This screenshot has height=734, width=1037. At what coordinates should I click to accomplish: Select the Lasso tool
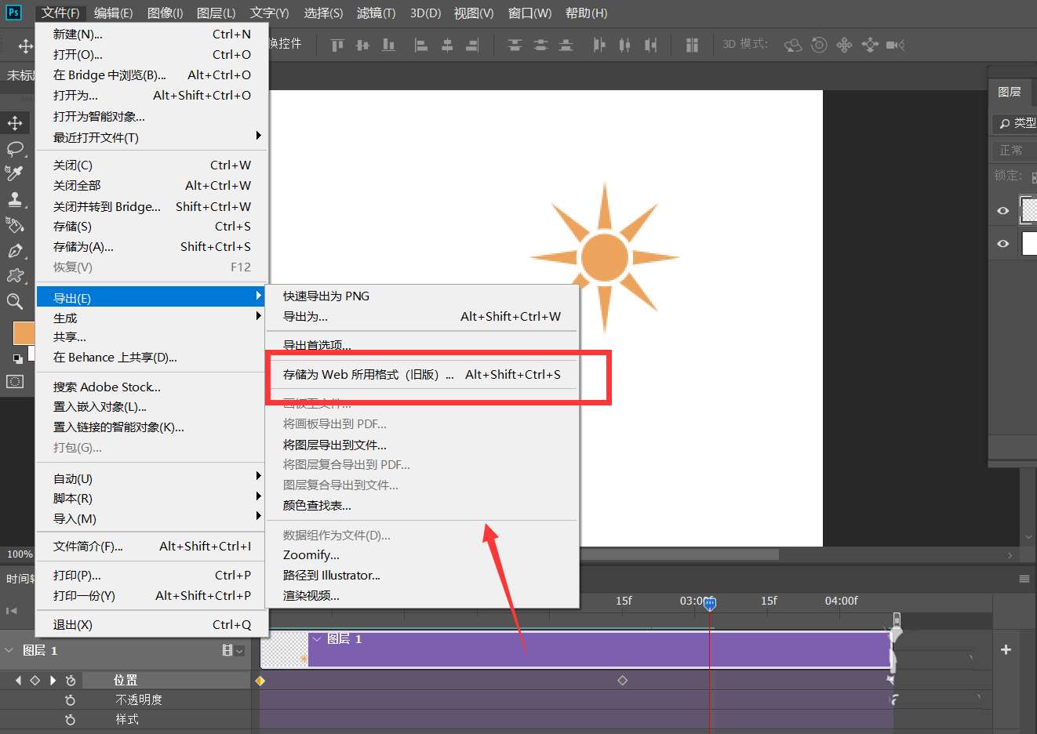pos(15,148)
